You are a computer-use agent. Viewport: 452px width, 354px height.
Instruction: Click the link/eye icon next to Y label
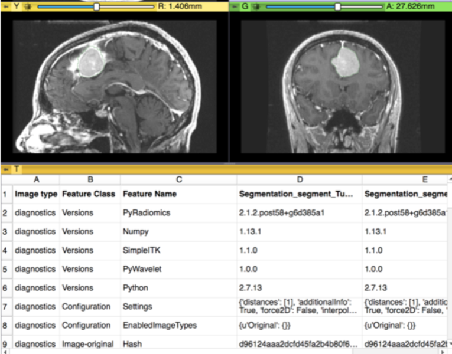(x=27, y=6)
